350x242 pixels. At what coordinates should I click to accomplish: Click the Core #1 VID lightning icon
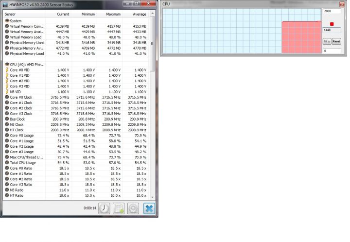point(7,75)
